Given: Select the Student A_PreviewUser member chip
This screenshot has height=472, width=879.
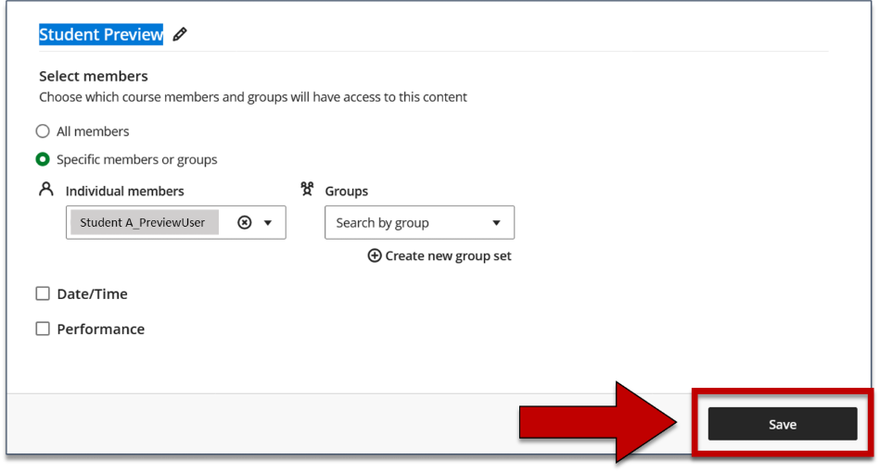Looking at the screenshot, I should pos(143,222).
